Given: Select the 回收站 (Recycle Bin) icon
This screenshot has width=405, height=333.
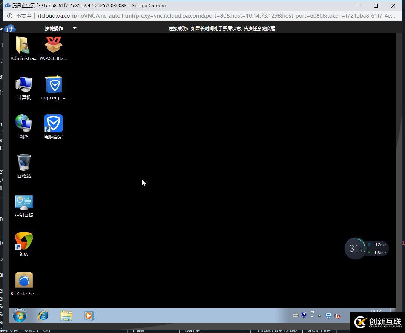Looking at the screenshot, I should 24,166.
